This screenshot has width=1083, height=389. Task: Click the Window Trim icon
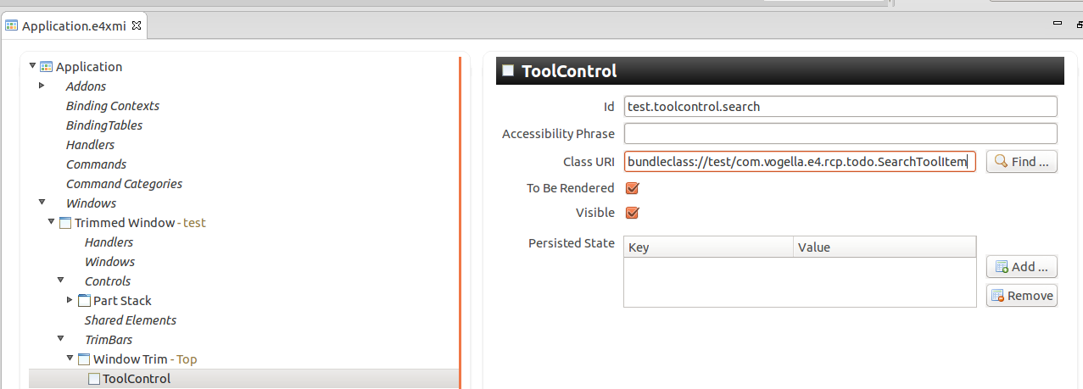[84, 359]
